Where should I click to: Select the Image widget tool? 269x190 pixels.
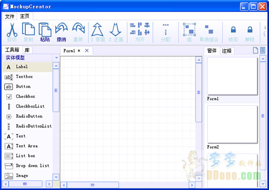(x=27, y=176)
